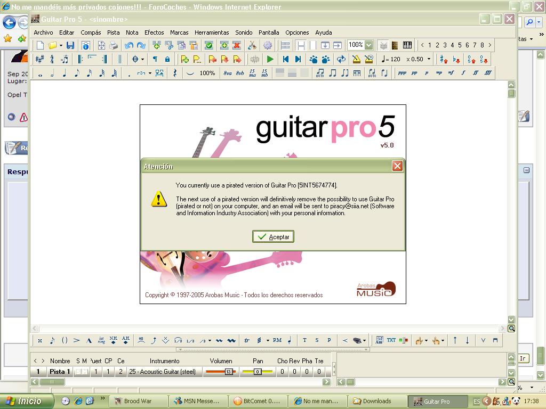The height and width of the screenshot is (409, 546).
Task: Open the Herramientas menu
Action: 212,32
